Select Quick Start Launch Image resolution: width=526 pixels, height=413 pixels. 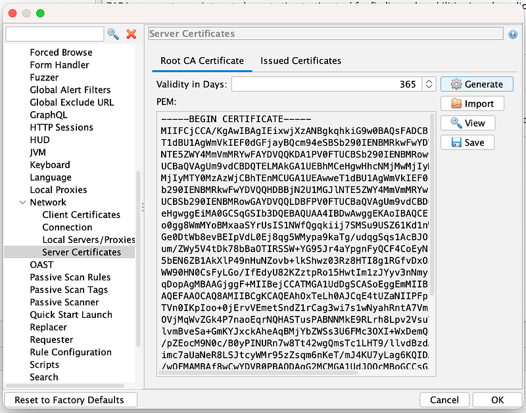coord(71,315)
